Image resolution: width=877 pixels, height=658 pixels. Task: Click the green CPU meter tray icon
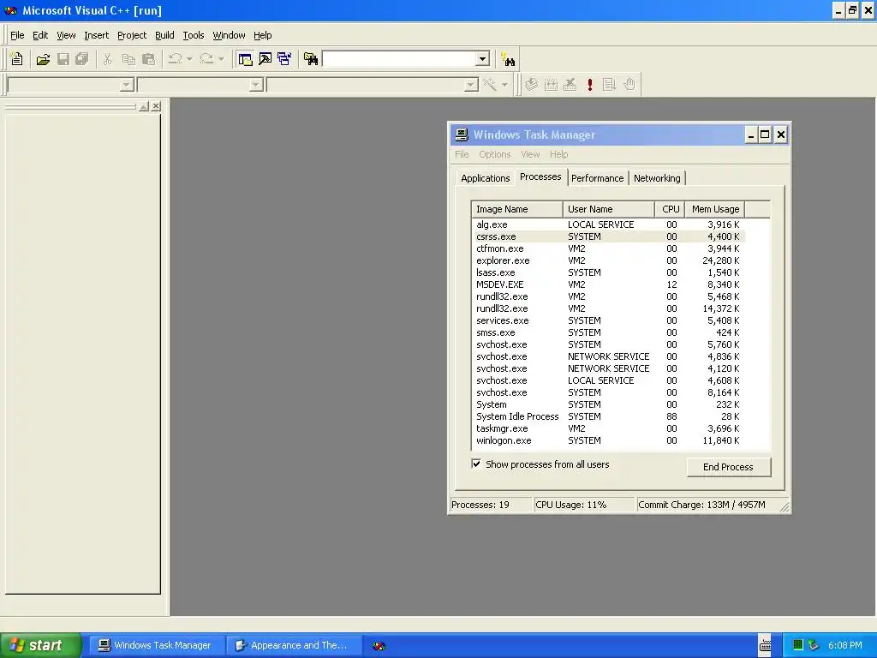[798, 645]
